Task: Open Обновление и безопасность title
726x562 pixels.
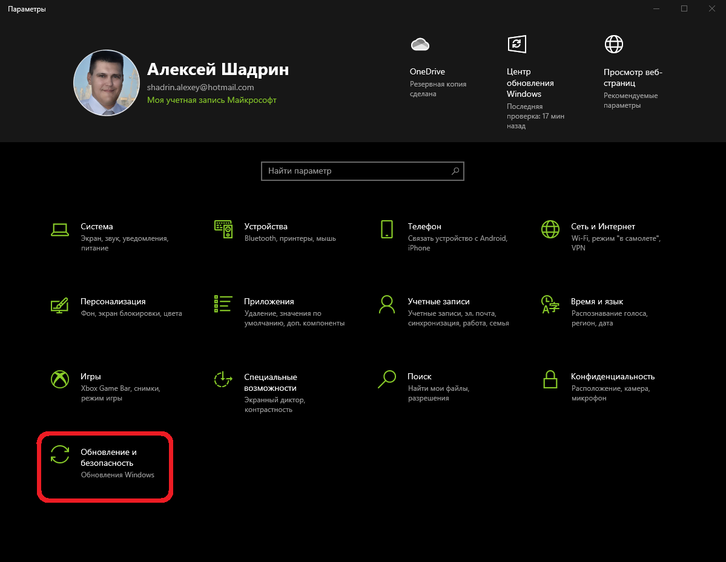Action: click(x=108, y=457)
